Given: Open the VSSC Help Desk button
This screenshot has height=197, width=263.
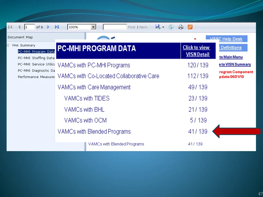Looking at the screenshot, I should click(227, 39).
